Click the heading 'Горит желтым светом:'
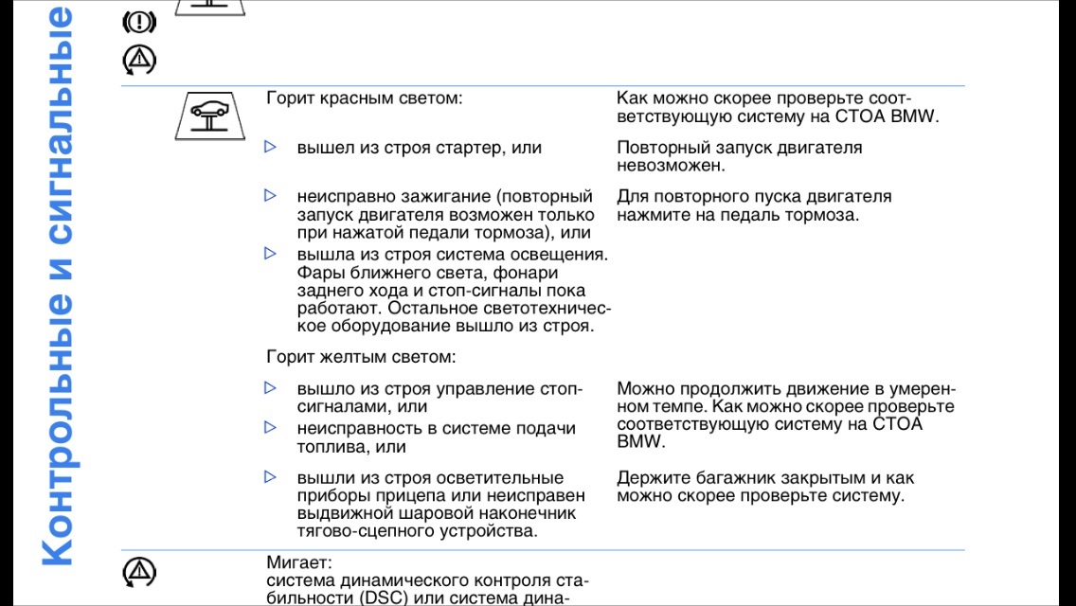The height and width of the screenshot is (606, 1076). pos(361,357)
